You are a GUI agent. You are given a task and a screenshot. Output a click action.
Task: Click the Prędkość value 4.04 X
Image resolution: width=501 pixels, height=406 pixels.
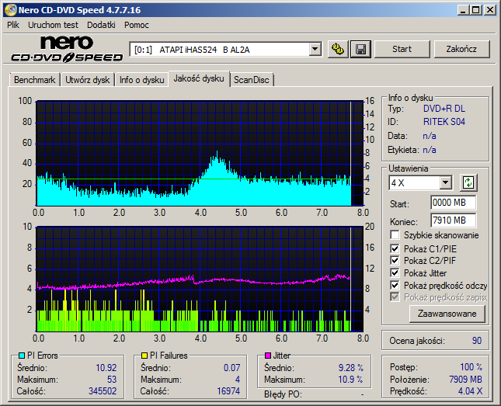pyautogui.click(x=470, y=391)
